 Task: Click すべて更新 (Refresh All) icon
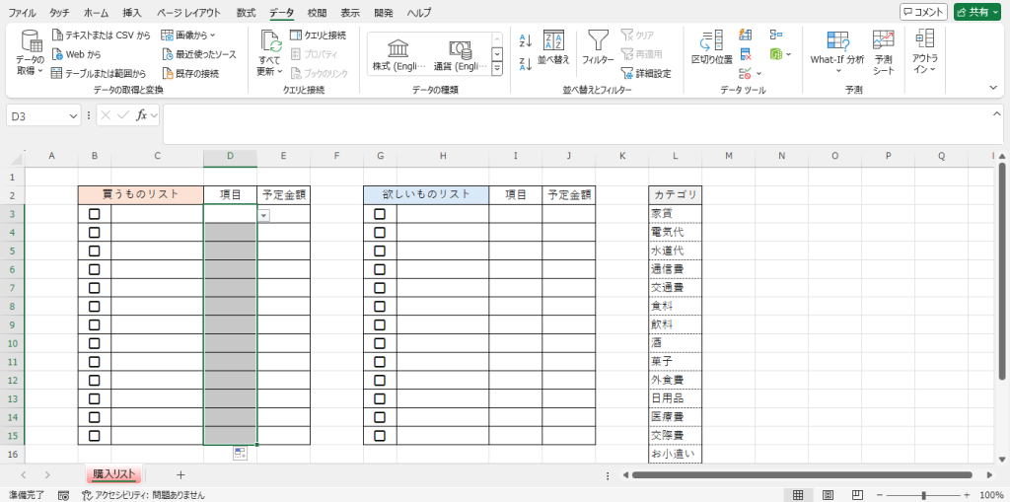tap(269, 41)
